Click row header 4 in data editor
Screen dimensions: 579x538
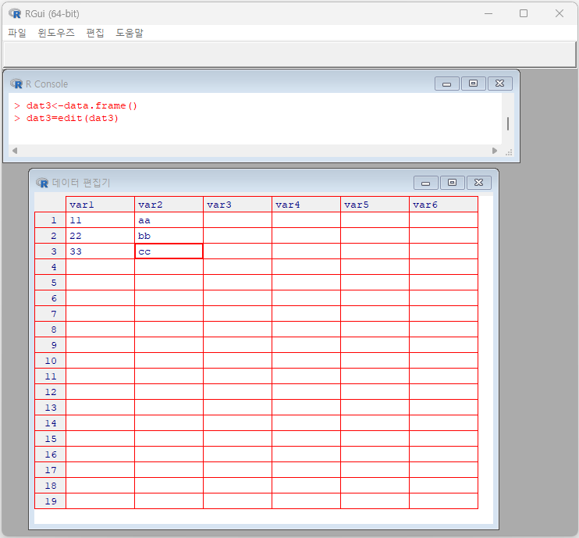[x=50, y=267]
